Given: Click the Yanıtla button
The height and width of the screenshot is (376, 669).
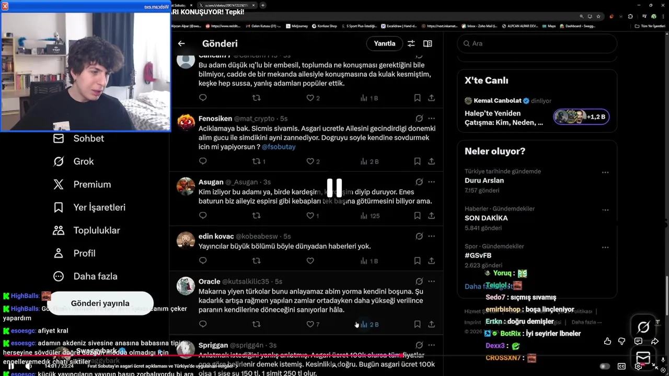Looking at the screenshot, I should (x=385, y=43).
